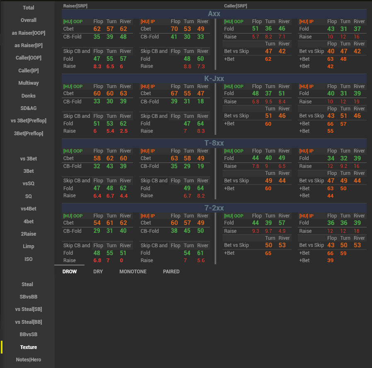Click the DROW texture tab
Screen dimensions: 372x368
[x=70, y=272]
